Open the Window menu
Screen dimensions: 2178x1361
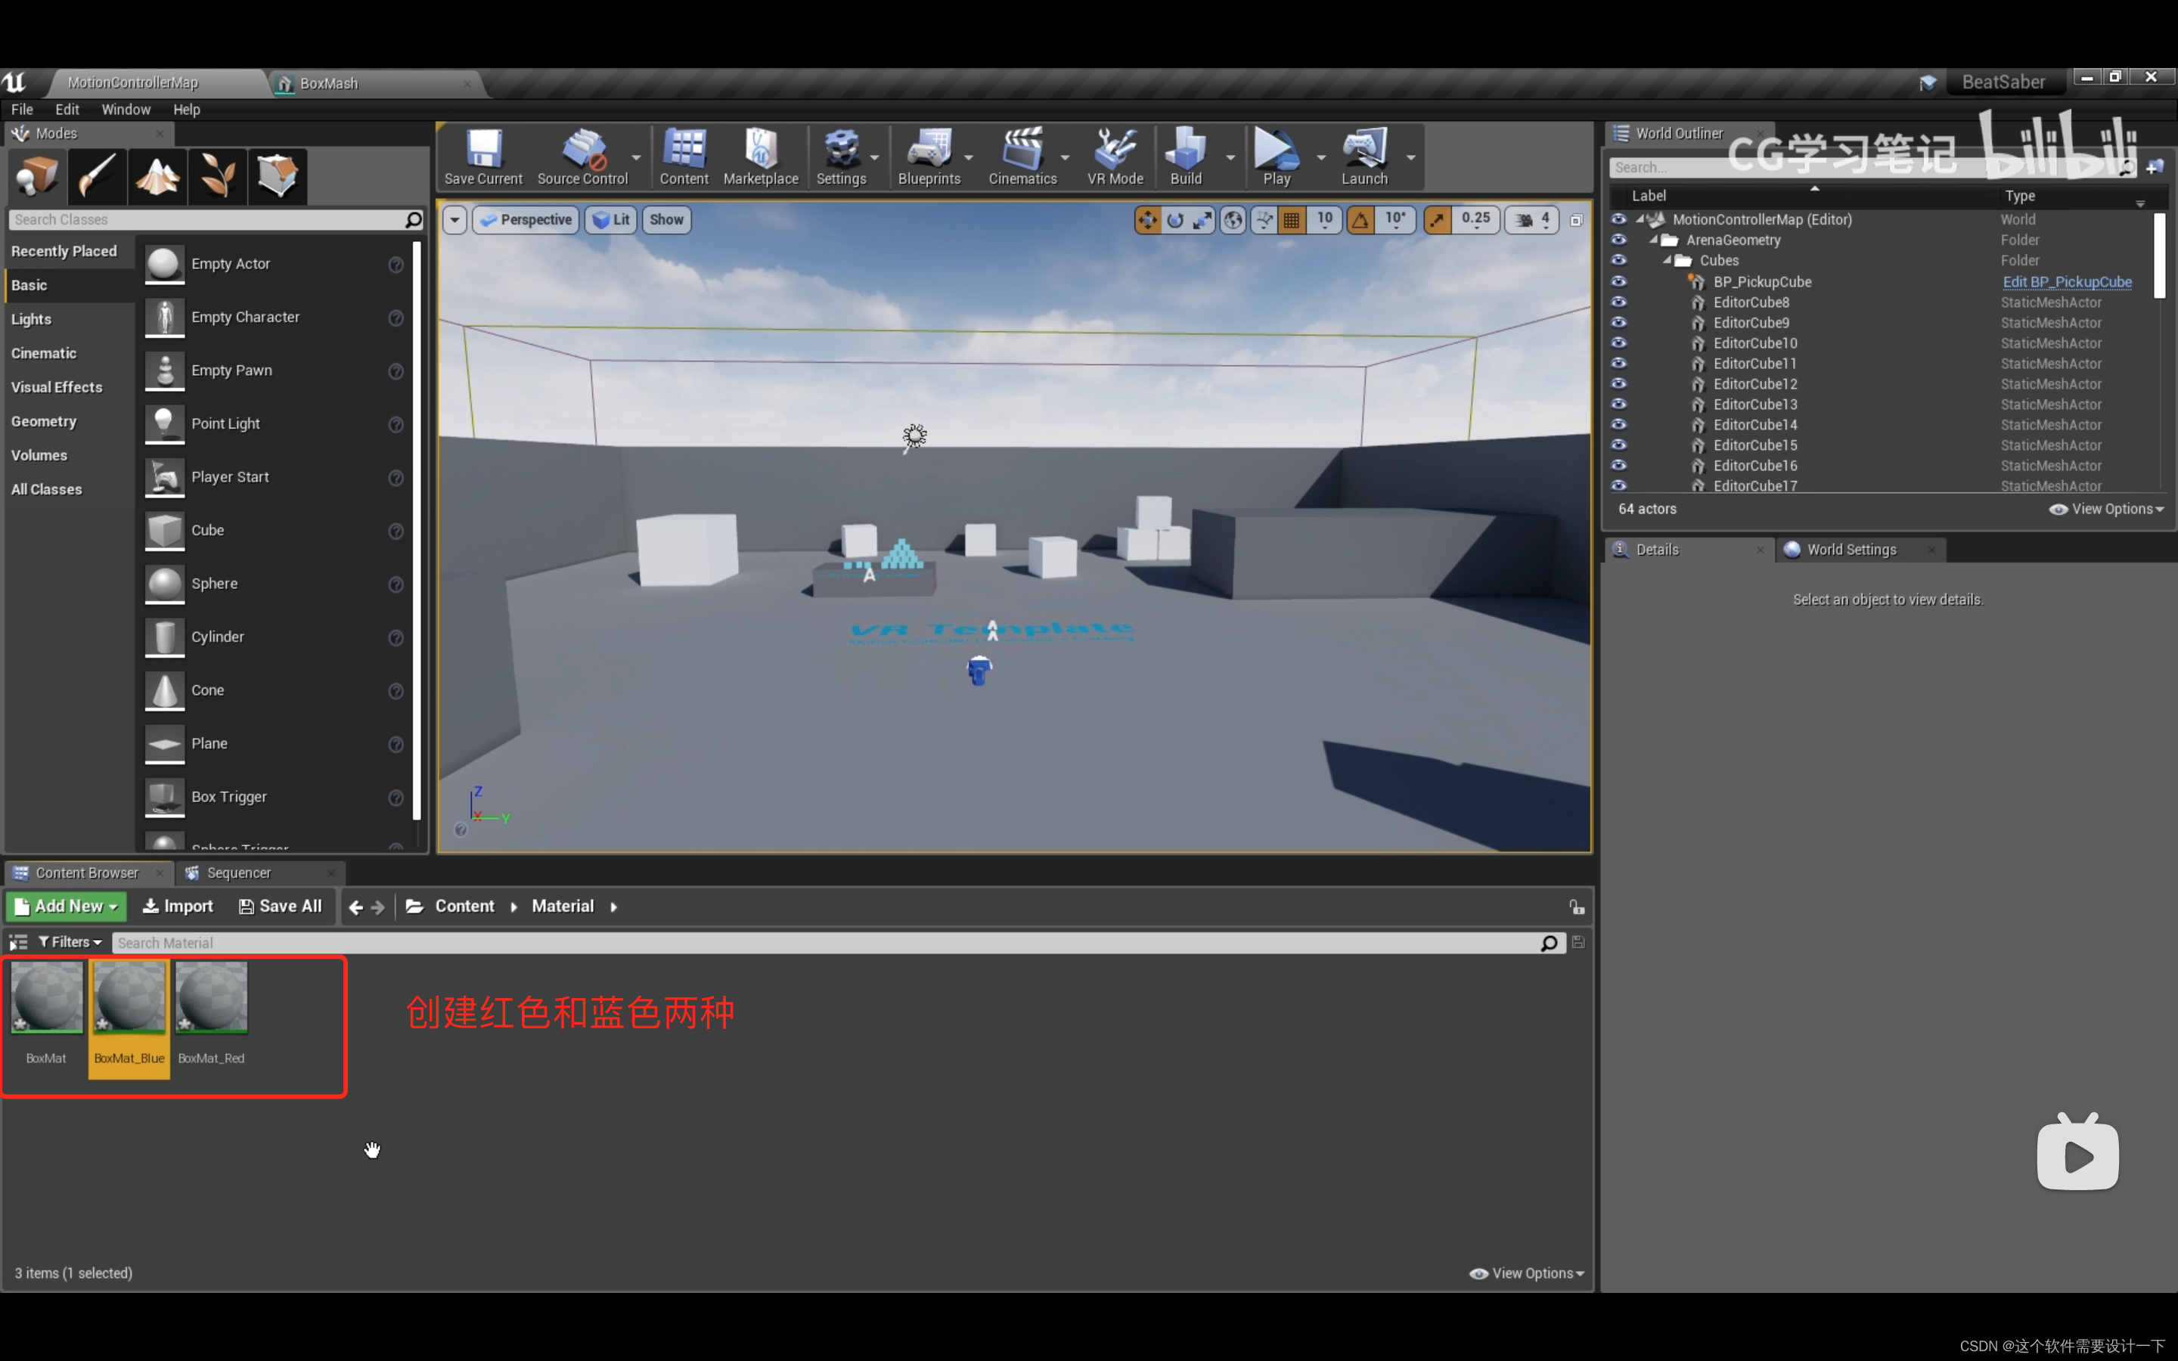coord(126,110)
